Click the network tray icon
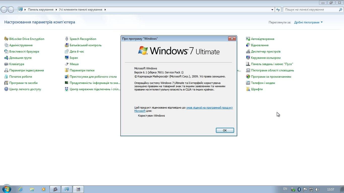 click(x=311, y=189)
